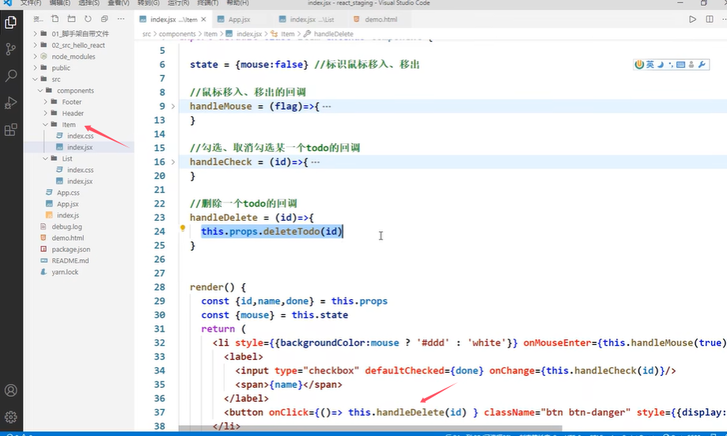Image resolution: width=727 pixels, height=436 pixels.
Task: Open index.jsx under the List folder
Action: coord(79,181)
